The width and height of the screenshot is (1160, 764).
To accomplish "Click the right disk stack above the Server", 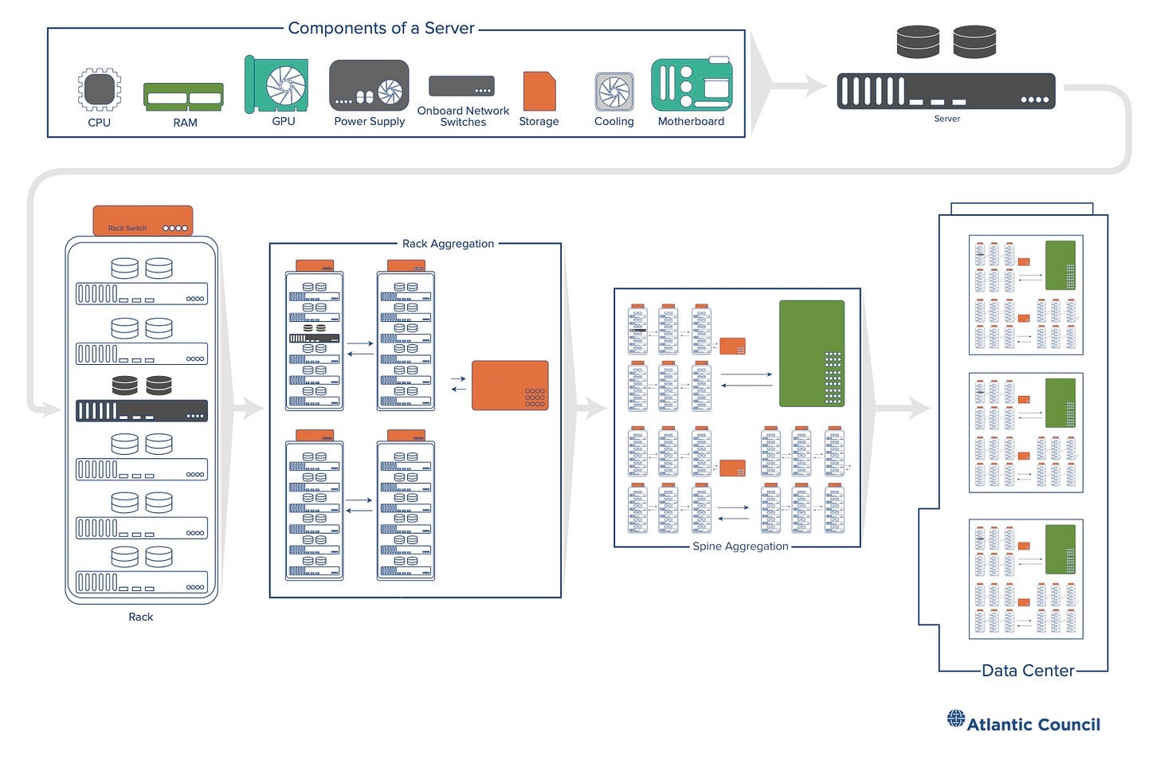I will [x=974, y=41].
